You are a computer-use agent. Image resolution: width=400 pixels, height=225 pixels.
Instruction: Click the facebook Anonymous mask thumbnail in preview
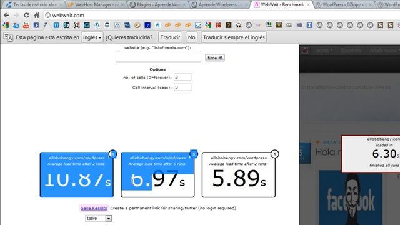(351, 197)
